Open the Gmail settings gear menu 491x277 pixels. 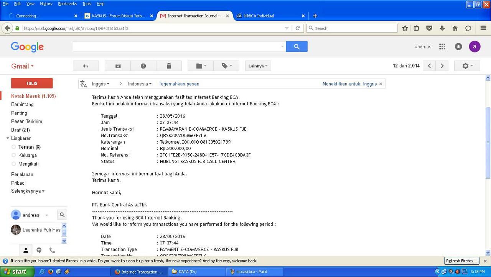point(467,66)
